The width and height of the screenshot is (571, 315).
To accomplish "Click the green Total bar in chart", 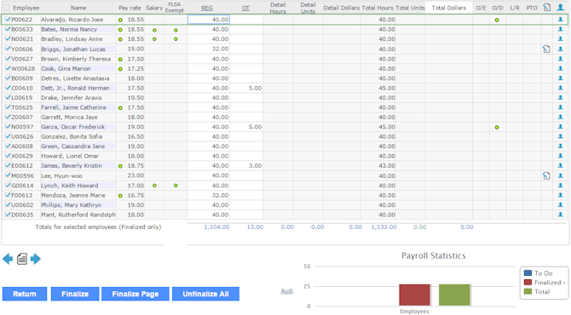I will [x=454, y=295].
